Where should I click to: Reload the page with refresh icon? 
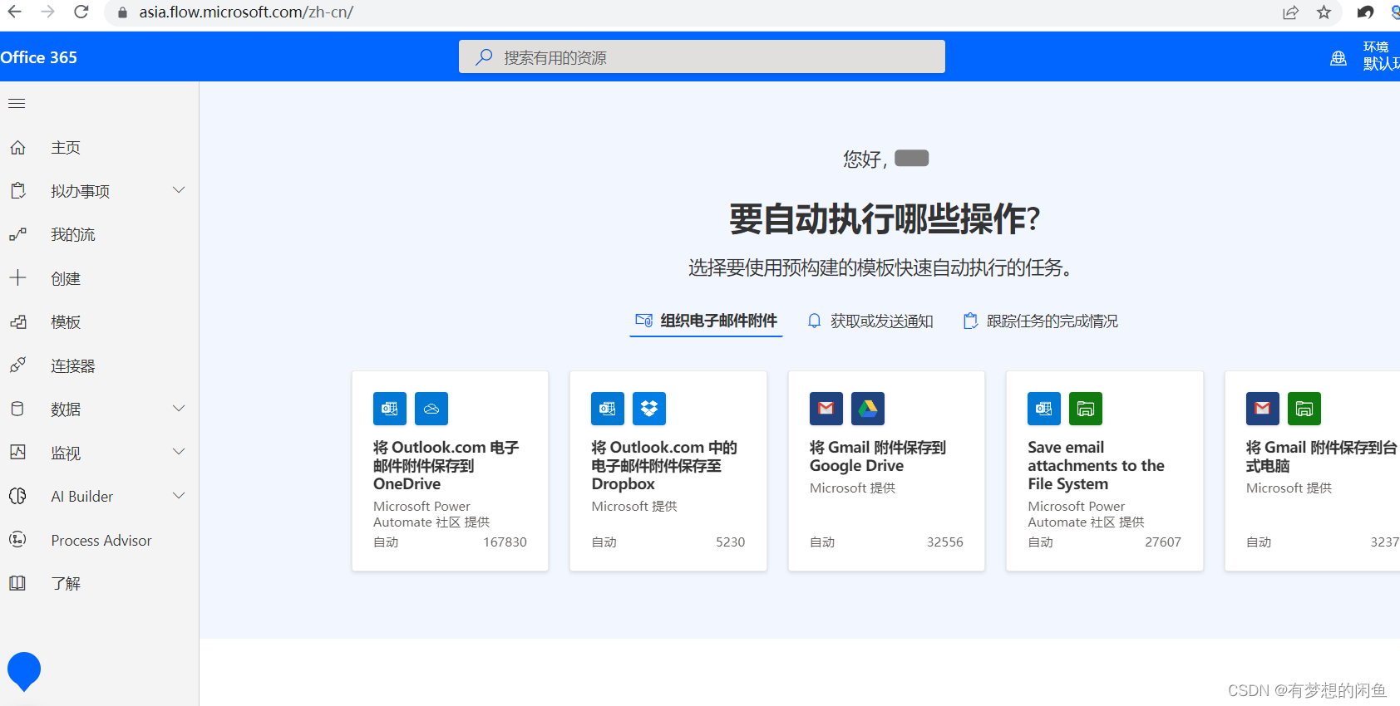(x=81, y=12)
